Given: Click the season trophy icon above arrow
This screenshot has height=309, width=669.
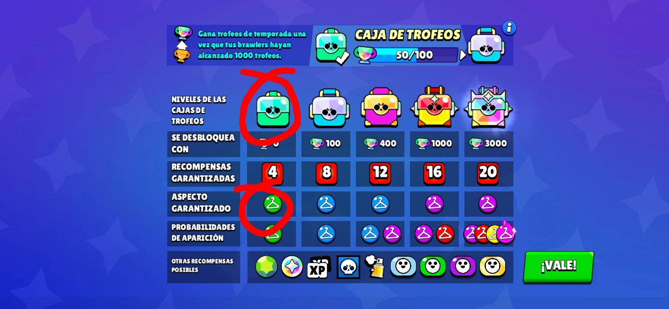Looking at the screenshot, I should (x=183, y=33).
